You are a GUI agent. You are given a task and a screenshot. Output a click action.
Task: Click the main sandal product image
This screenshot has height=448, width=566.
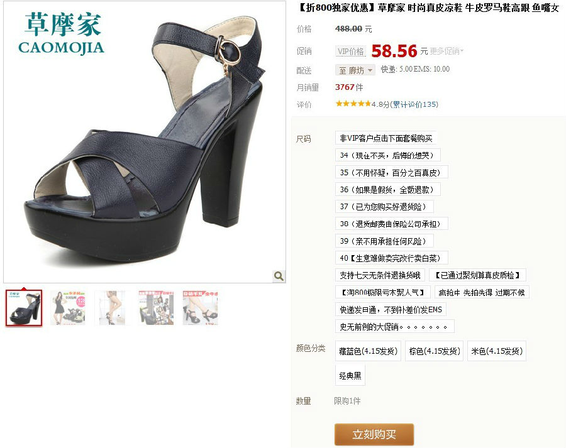tap(145, 142)
